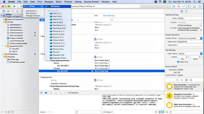Click the Name field CVTest

[190, 18]
